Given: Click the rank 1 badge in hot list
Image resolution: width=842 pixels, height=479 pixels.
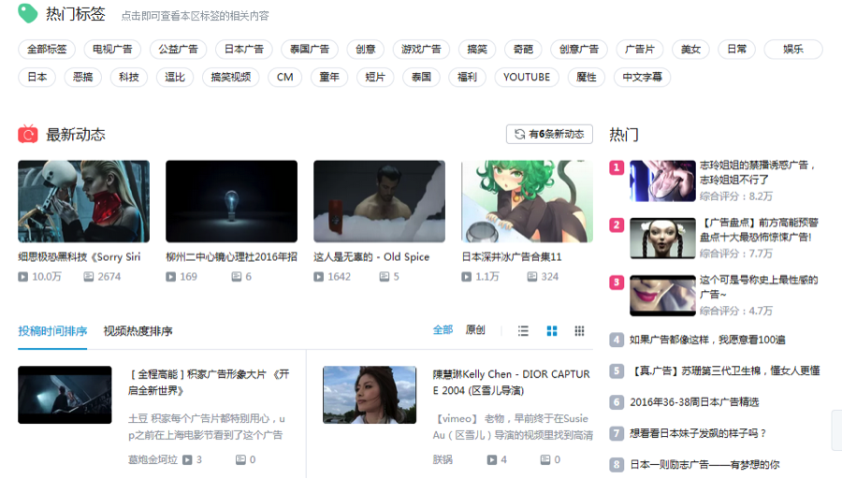Looking at the screenshot, I should [x=617, y=167].
